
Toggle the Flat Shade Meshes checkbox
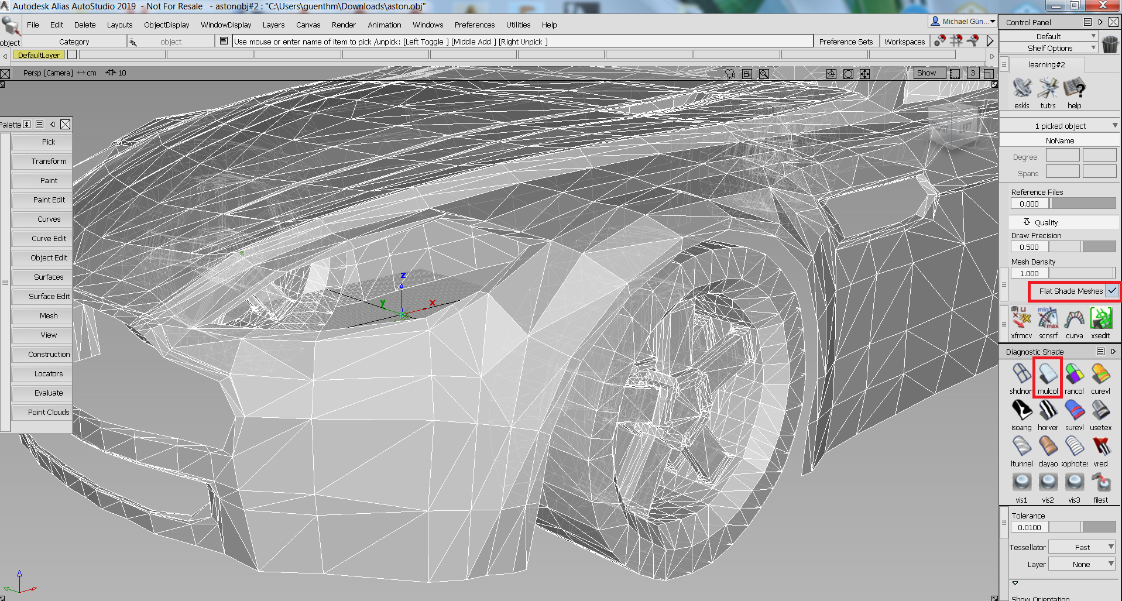pyautogui.click(x=1112, y=291)
